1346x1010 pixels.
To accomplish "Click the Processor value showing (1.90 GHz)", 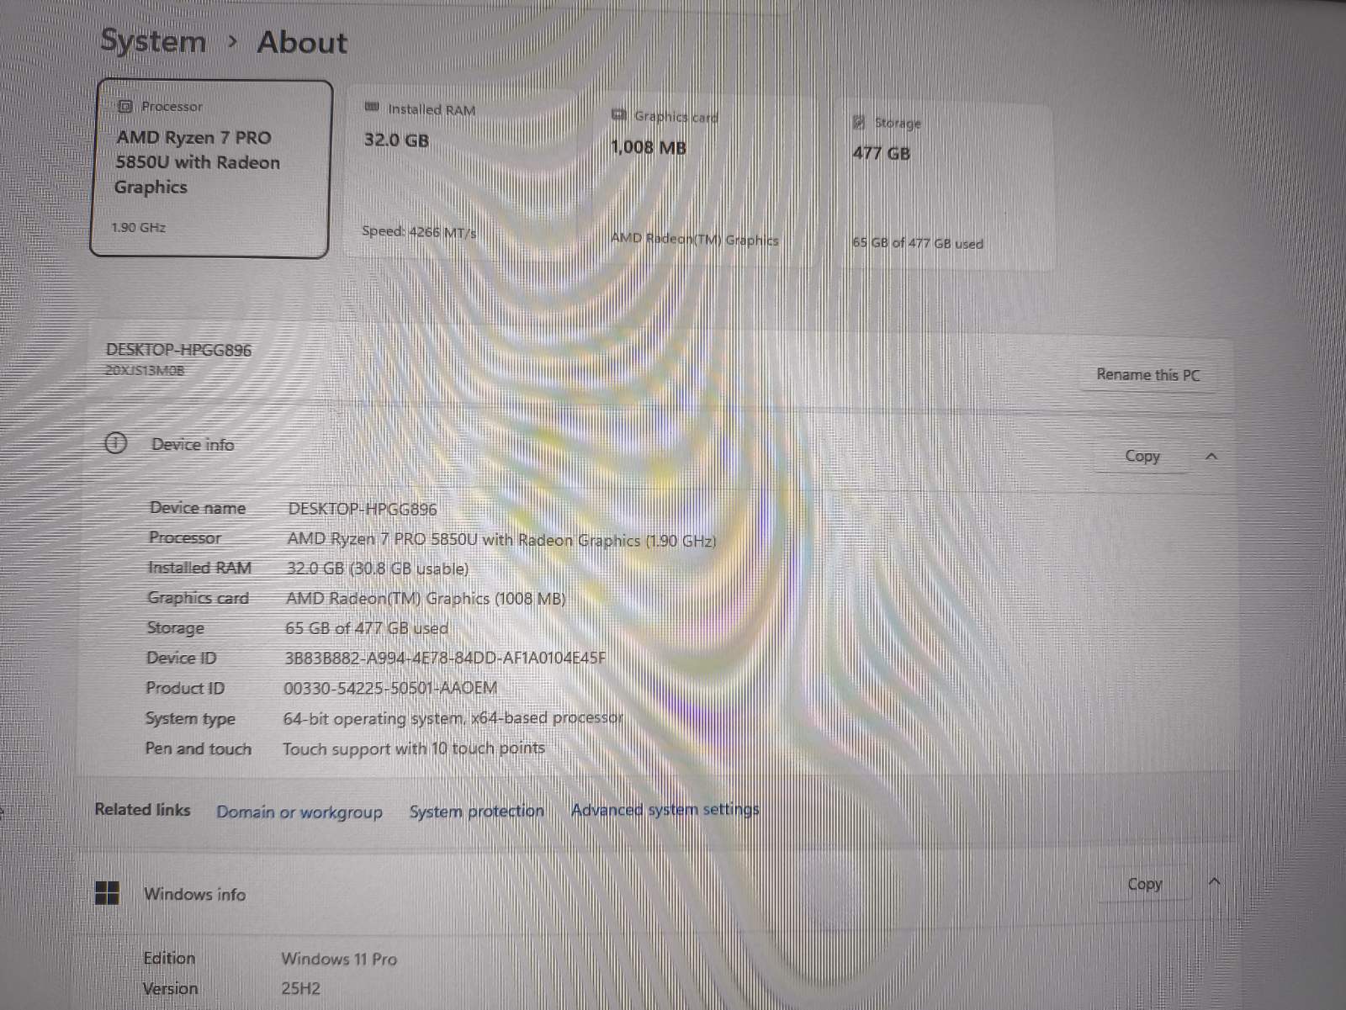I will click(x=501, y=540).
